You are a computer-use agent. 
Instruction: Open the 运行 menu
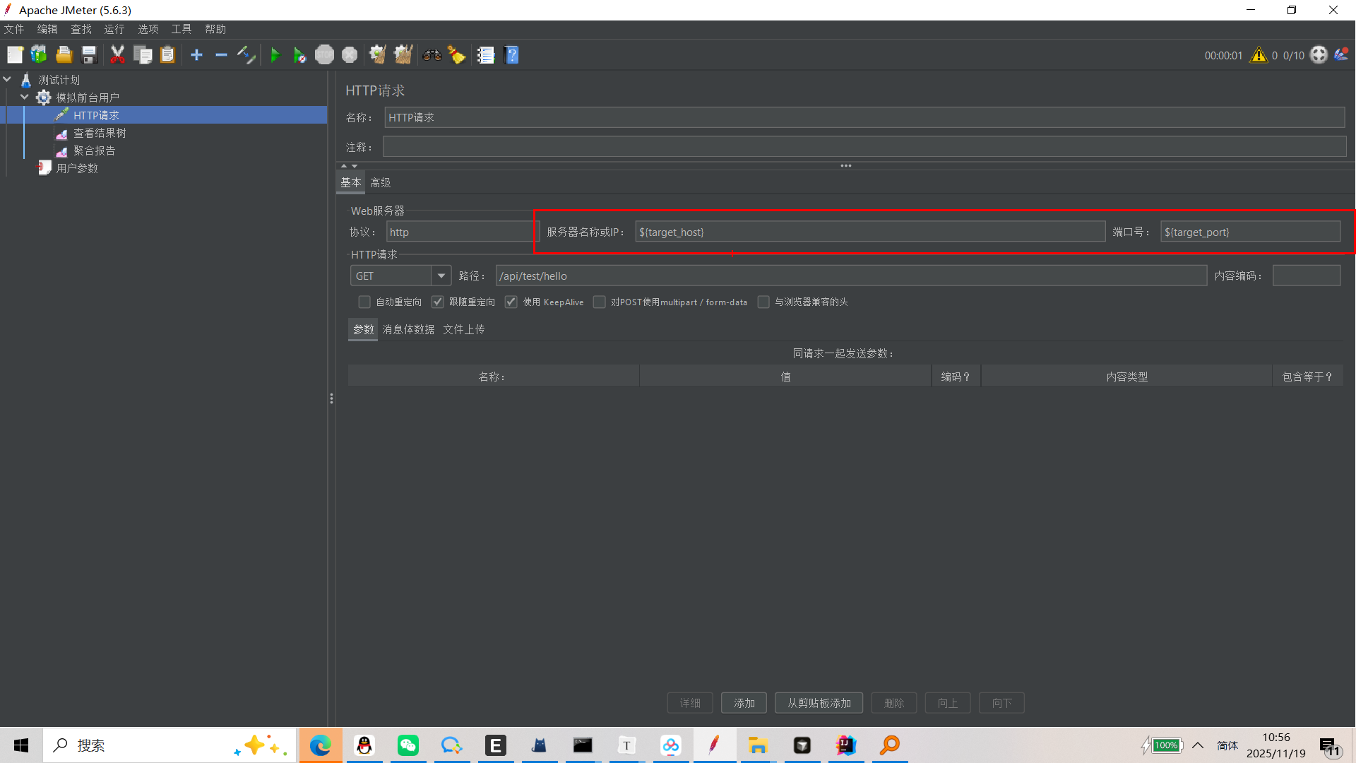[x=114, y=29]
